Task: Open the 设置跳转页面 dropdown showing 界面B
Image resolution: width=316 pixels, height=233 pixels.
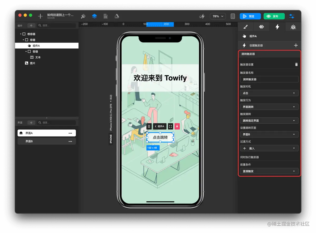Action: [x=269, y=134]
